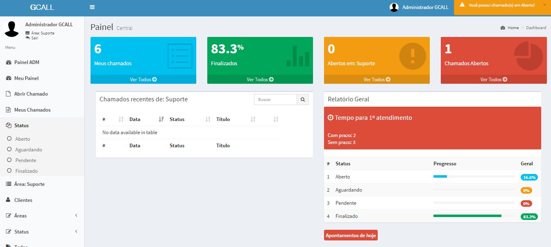Expand the bottom Status sidebar menu
The width and height of the screenshot is (551, 247).
click(x=41, y=232)
